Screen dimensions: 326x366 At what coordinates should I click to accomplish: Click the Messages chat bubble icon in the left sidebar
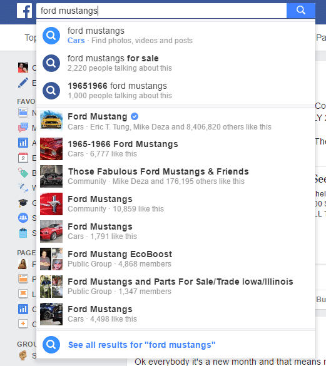click(23, 128)
